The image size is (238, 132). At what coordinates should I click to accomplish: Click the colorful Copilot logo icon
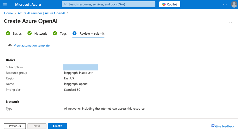[x=164, y=4]
